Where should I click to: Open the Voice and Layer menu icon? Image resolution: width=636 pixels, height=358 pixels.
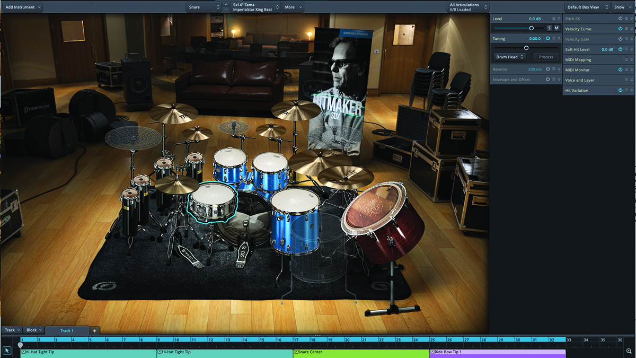click(x=626, y=80)
